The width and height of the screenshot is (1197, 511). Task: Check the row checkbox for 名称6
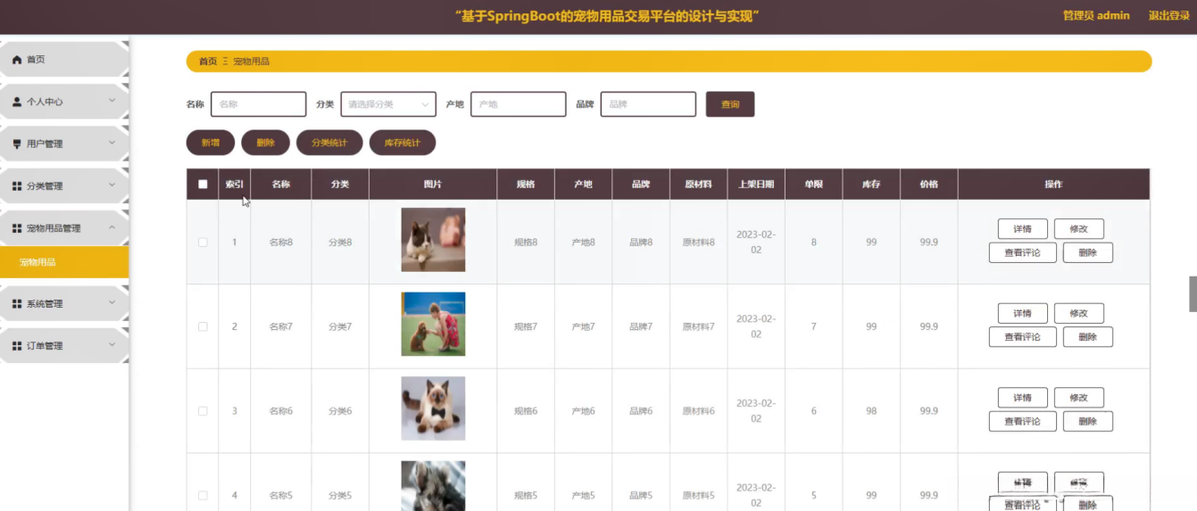click(x=203, y=411)
